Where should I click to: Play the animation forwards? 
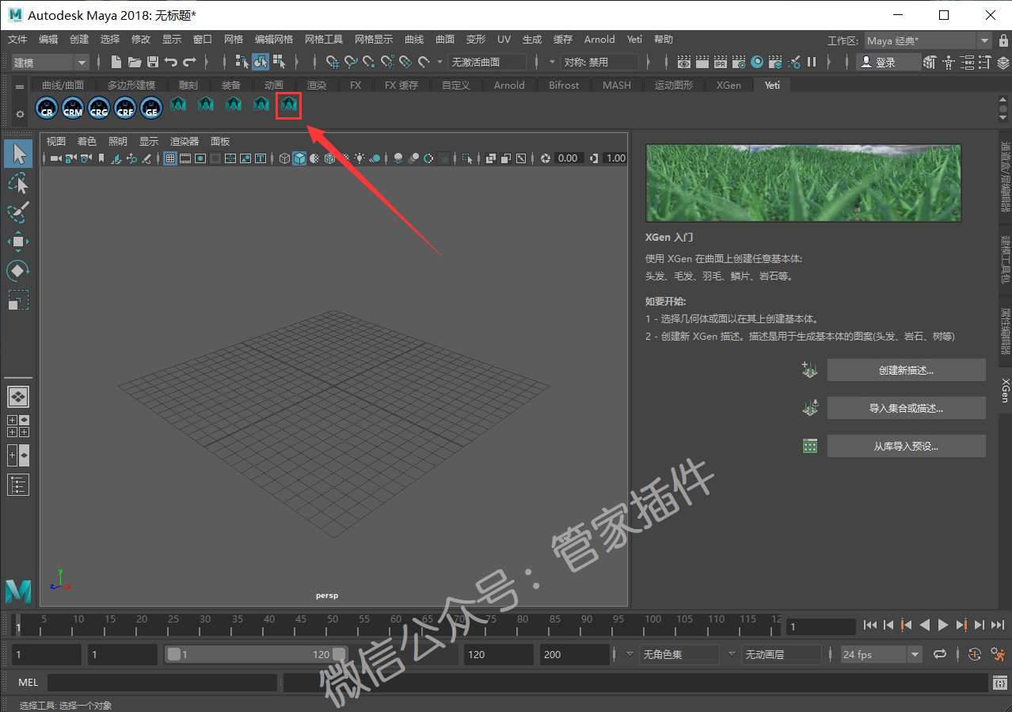pos(943,625)
